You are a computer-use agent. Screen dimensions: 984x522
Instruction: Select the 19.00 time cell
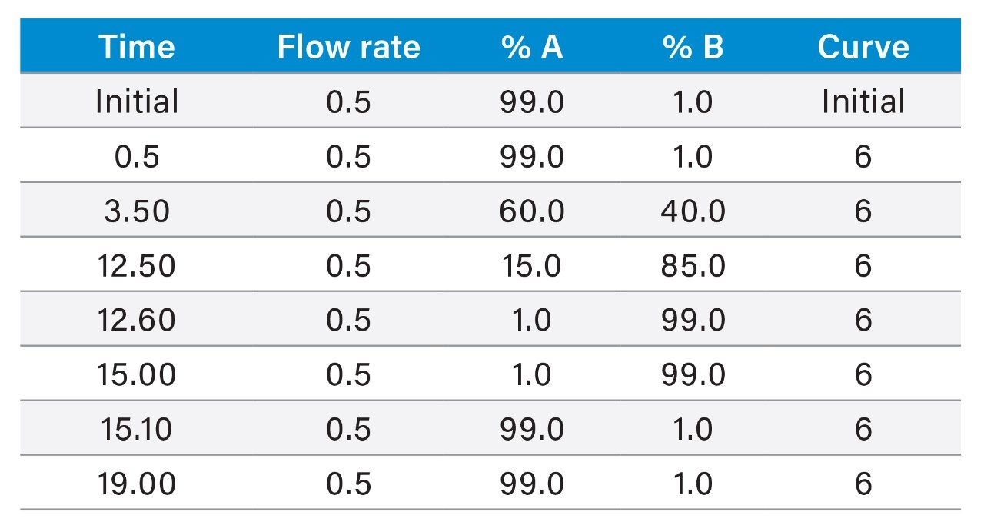click(x=137, y=484)
